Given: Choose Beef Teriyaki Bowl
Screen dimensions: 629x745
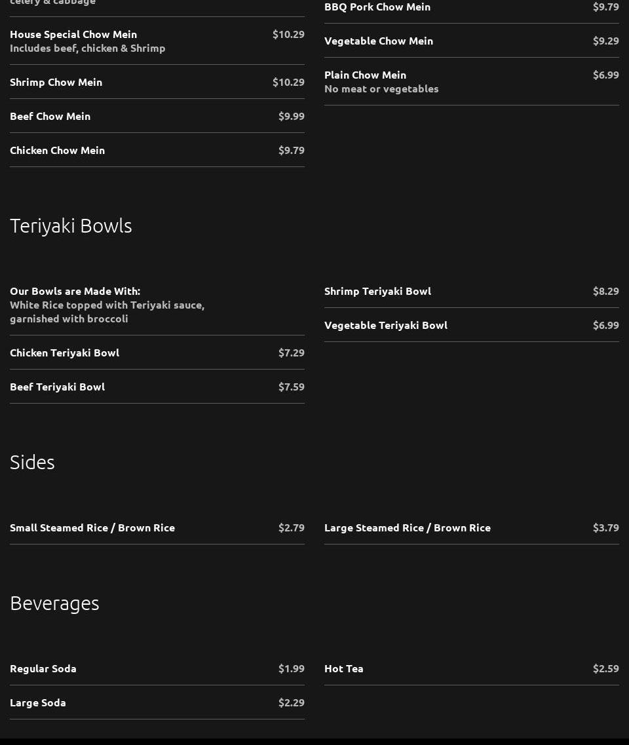Looking at the screenshot, I should (x=58, y=387).
